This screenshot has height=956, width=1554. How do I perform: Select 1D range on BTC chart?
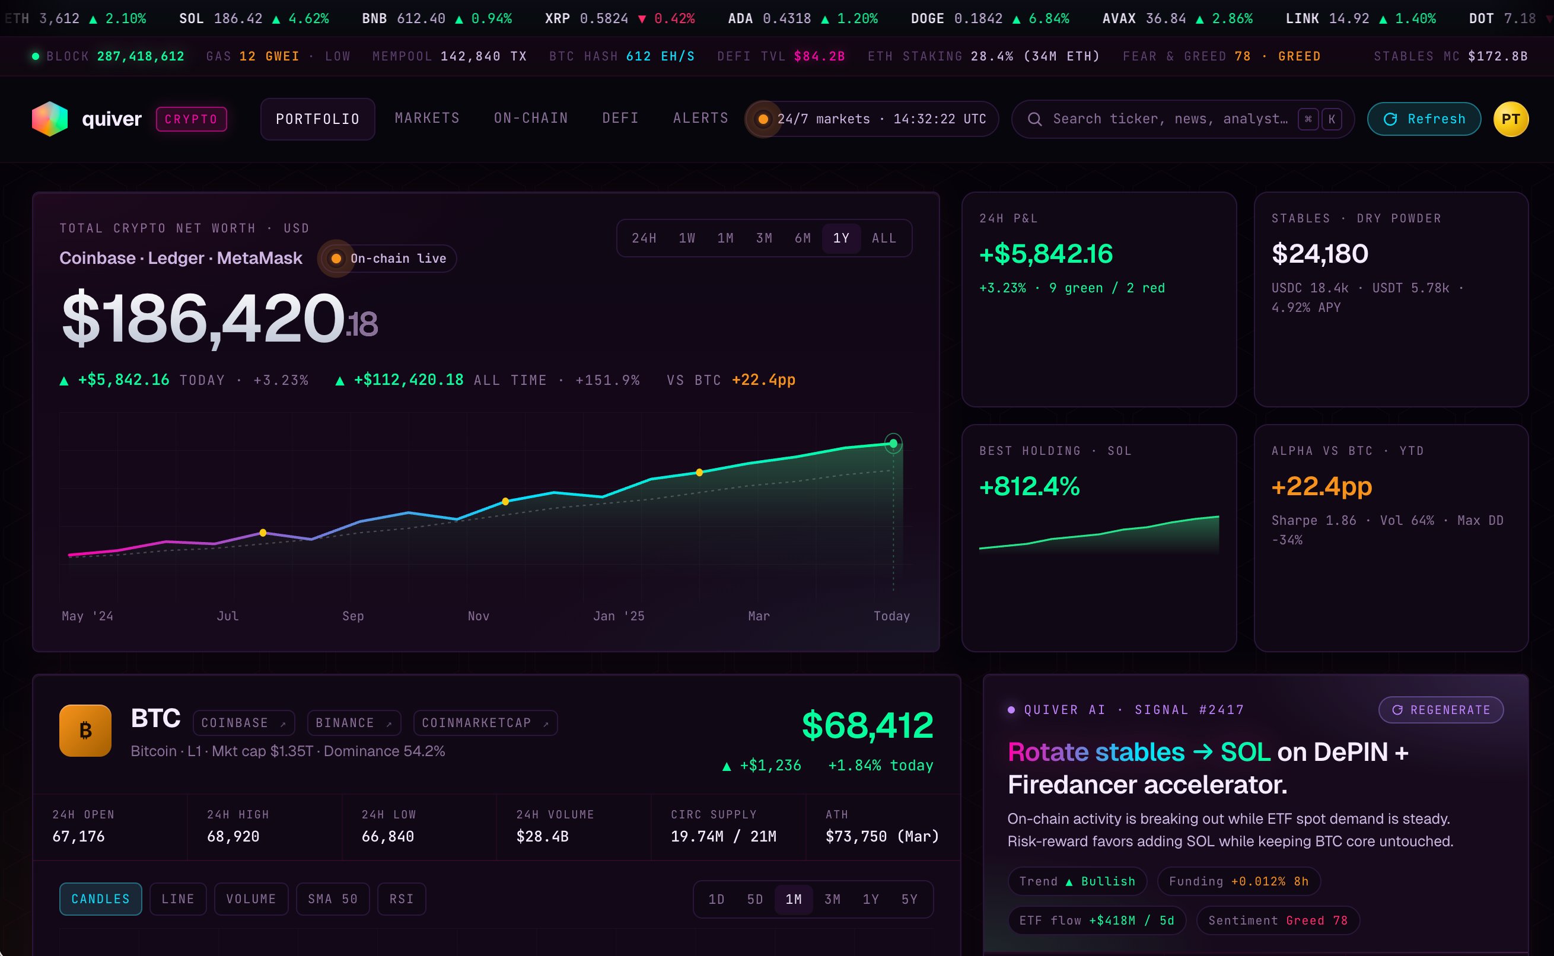point(717,899)
